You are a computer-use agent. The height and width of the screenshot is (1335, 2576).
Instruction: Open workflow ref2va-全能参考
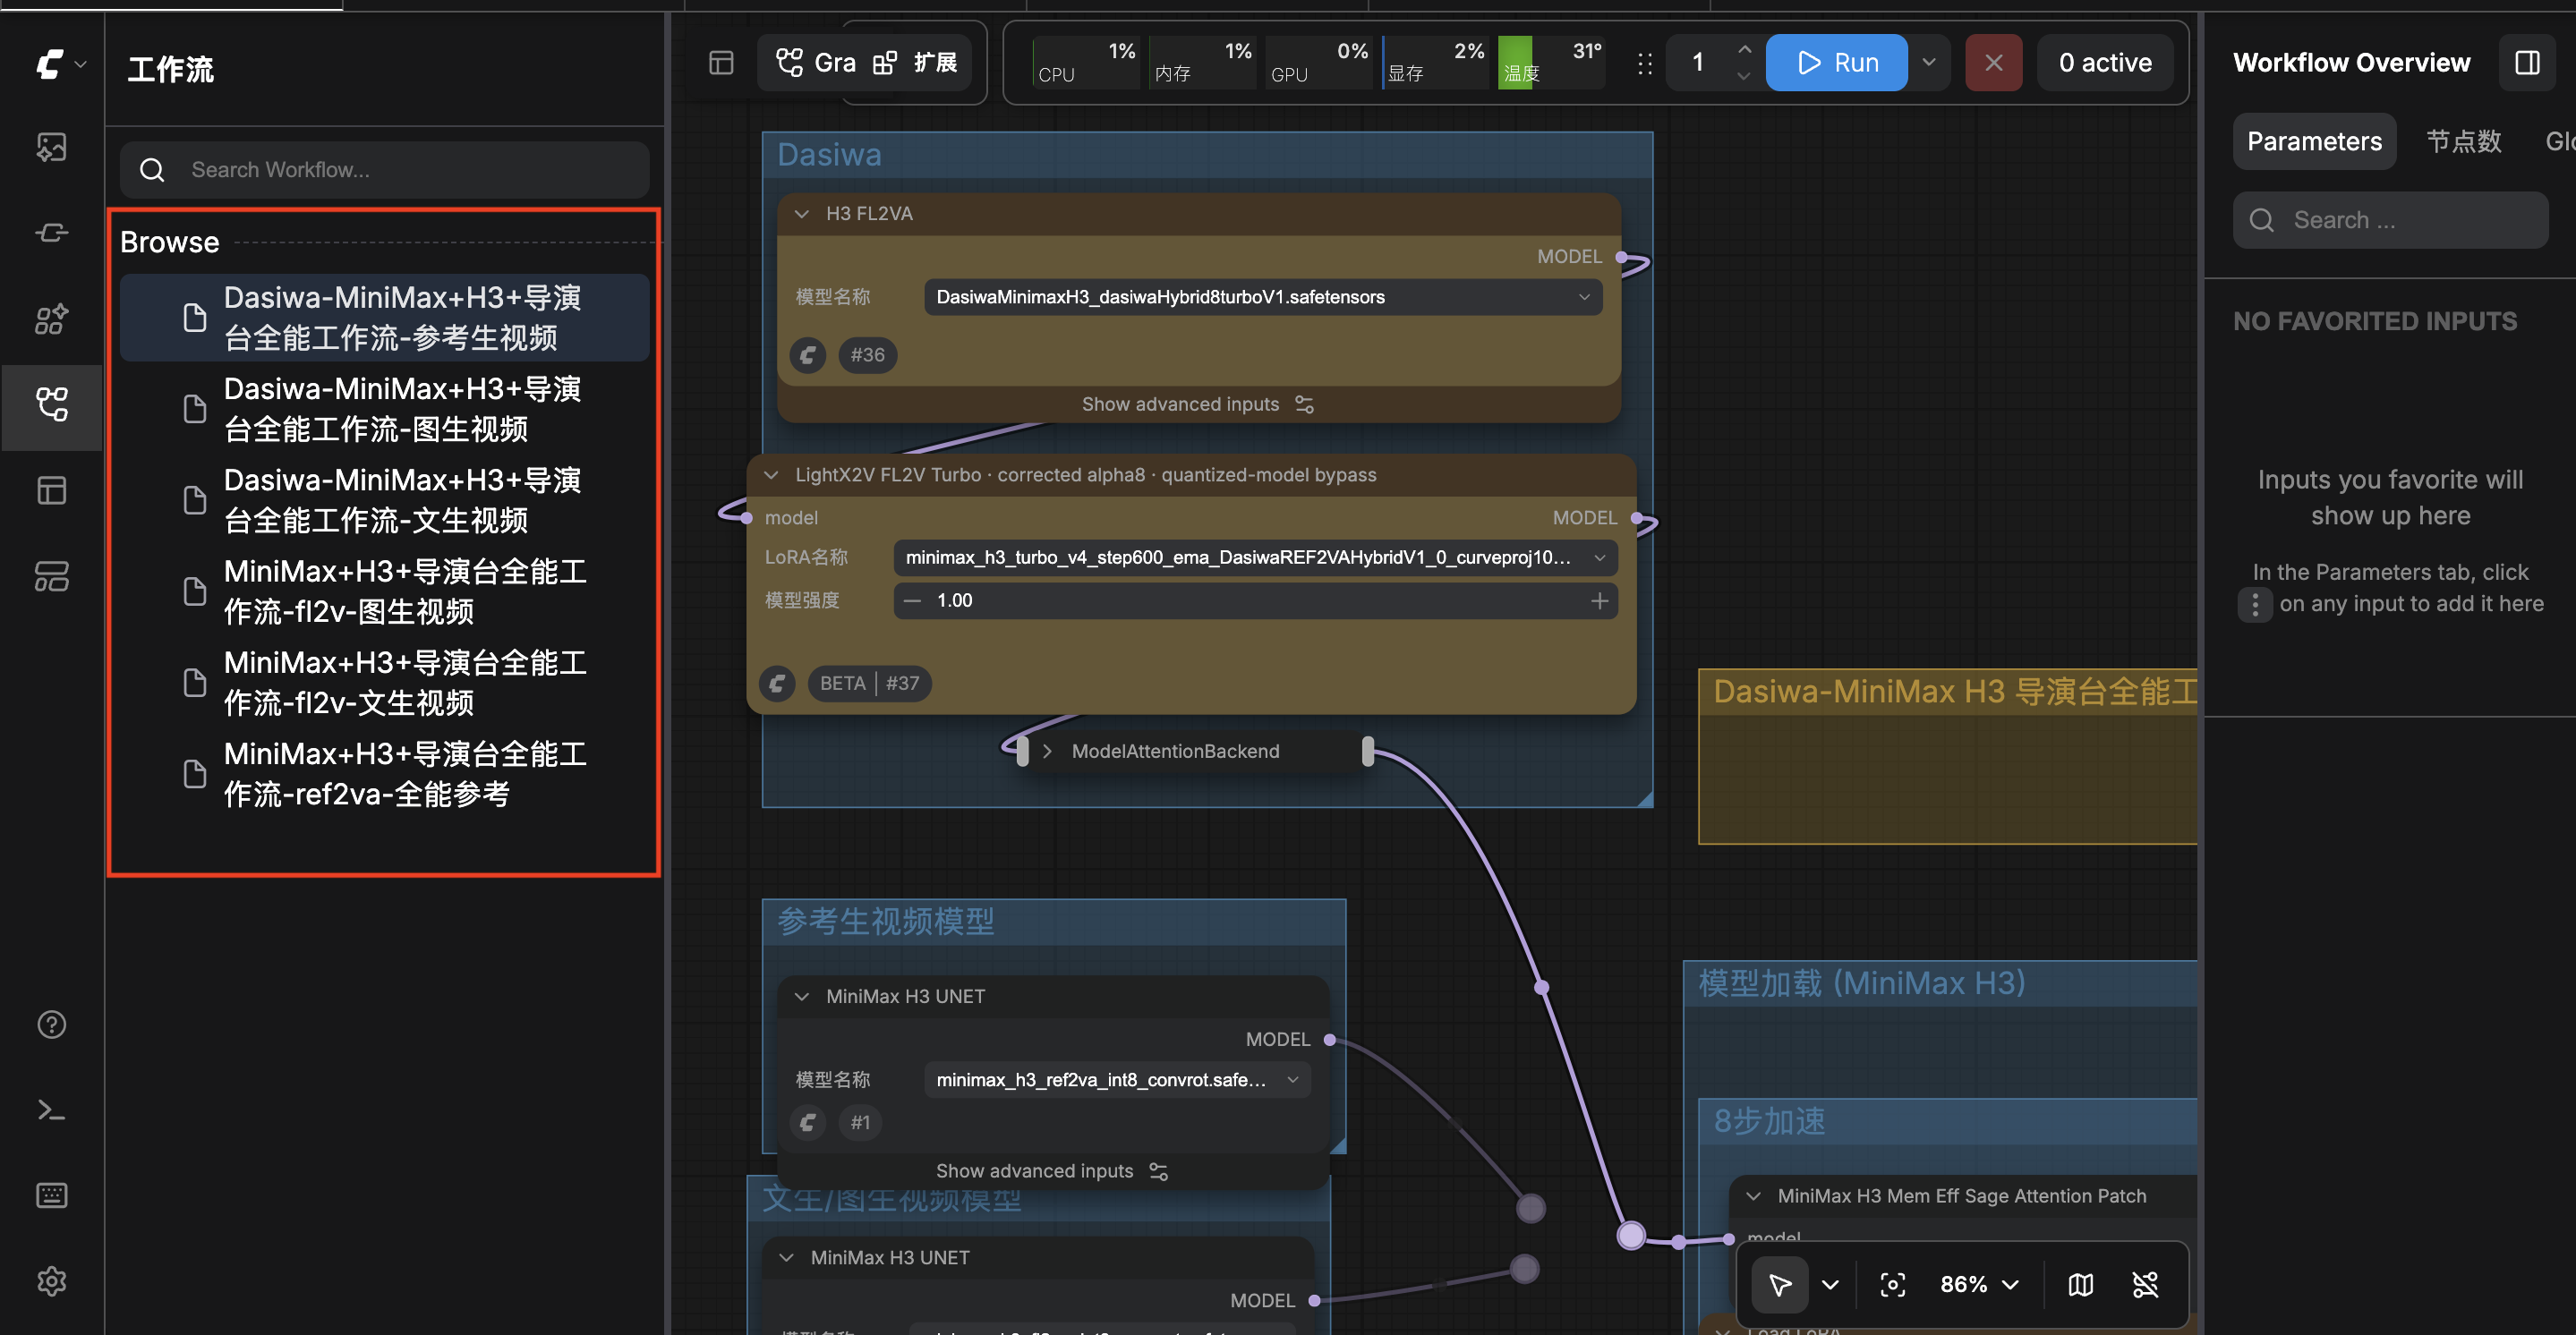coord(385,774)
